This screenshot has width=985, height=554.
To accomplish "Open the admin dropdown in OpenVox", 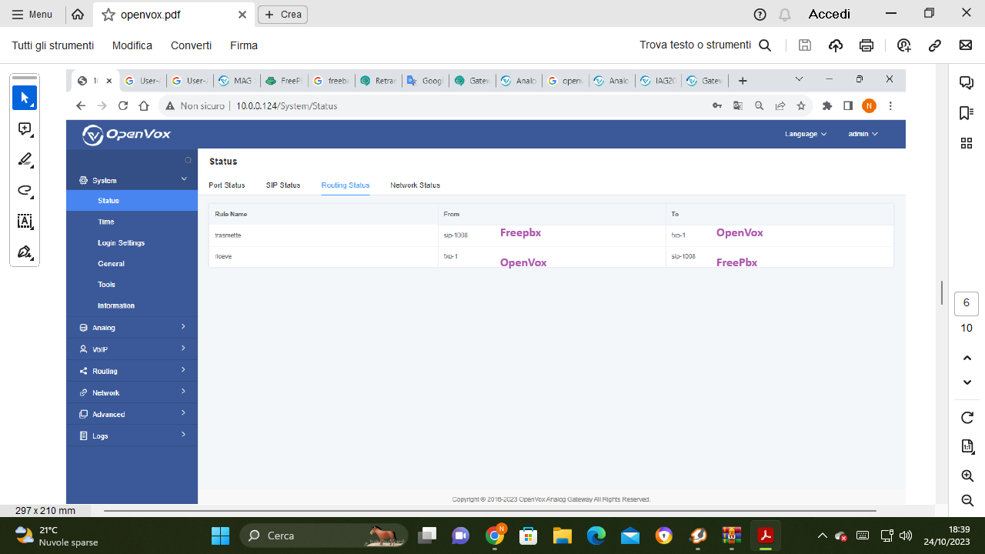I will [x=863, y=134].
